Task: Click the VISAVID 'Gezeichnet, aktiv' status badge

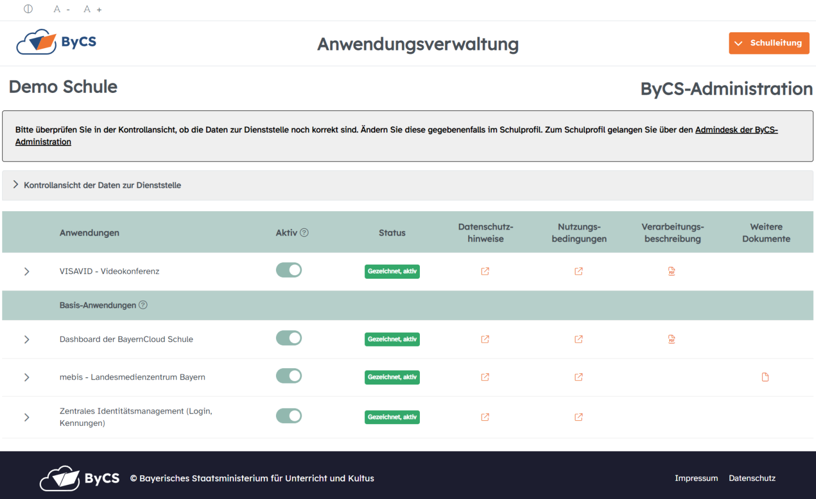Action: click(x=392, y=271)
